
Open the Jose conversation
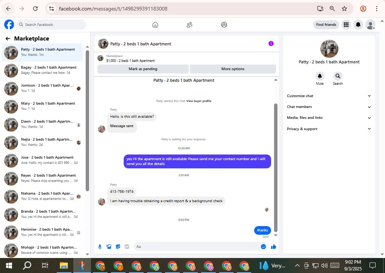tap(42, 160)
